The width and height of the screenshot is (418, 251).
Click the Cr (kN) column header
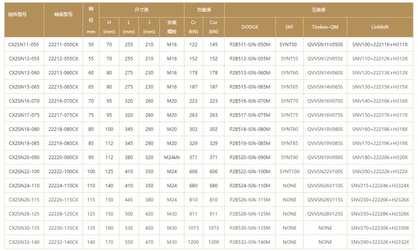click(193, 27)
